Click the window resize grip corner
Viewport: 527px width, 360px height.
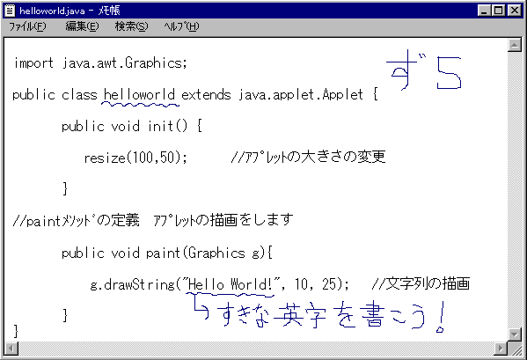pos(515,349)
